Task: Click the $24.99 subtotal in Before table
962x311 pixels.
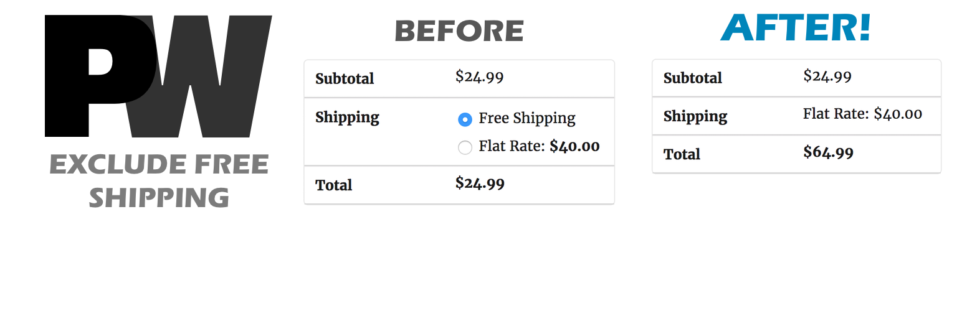Action: pyautogui.click(x=479, y=77)
